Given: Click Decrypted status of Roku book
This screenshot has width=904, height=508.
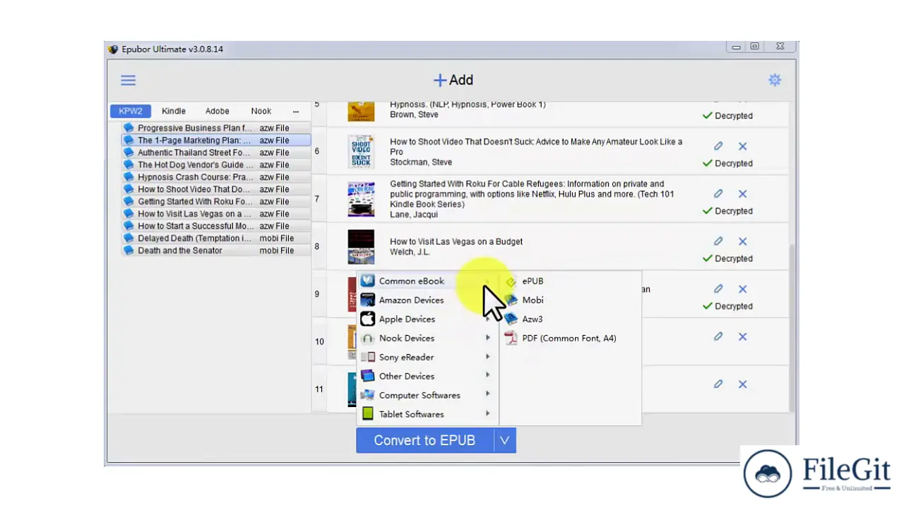Looking at the screenshot, I should coord(727,211).
